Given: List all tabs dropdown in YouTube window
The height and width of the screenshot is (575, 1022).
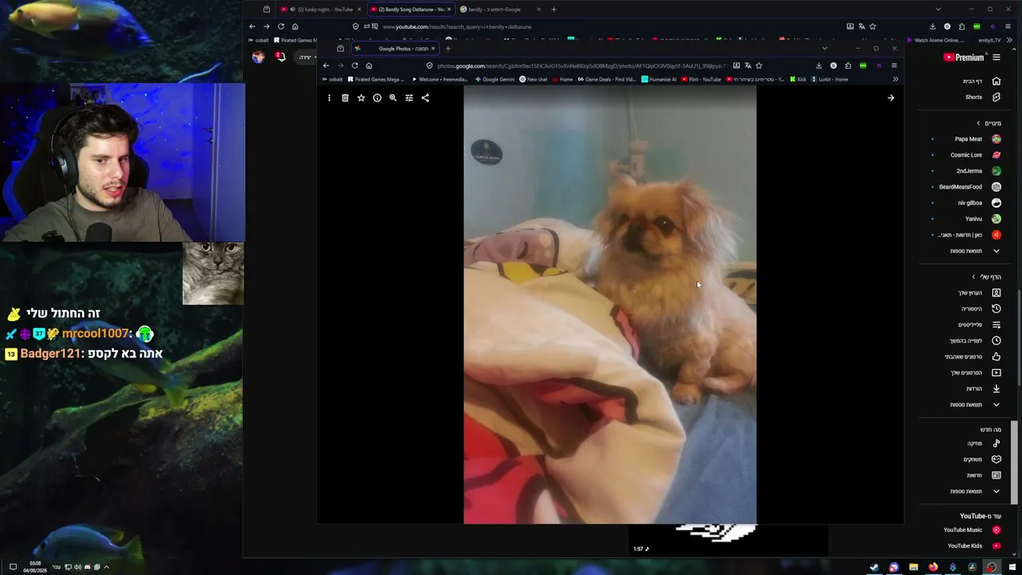Looking at the screenshot, I should coord(938,10).
